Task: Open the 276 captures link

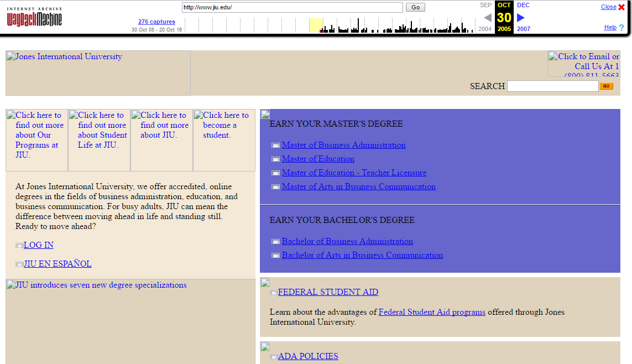Action: coord(157,22)
